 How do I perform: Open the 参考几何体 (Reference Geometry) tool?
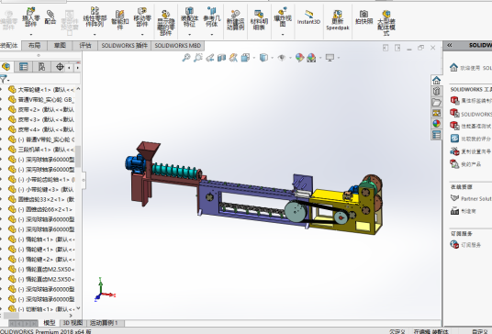pos(212,17)
